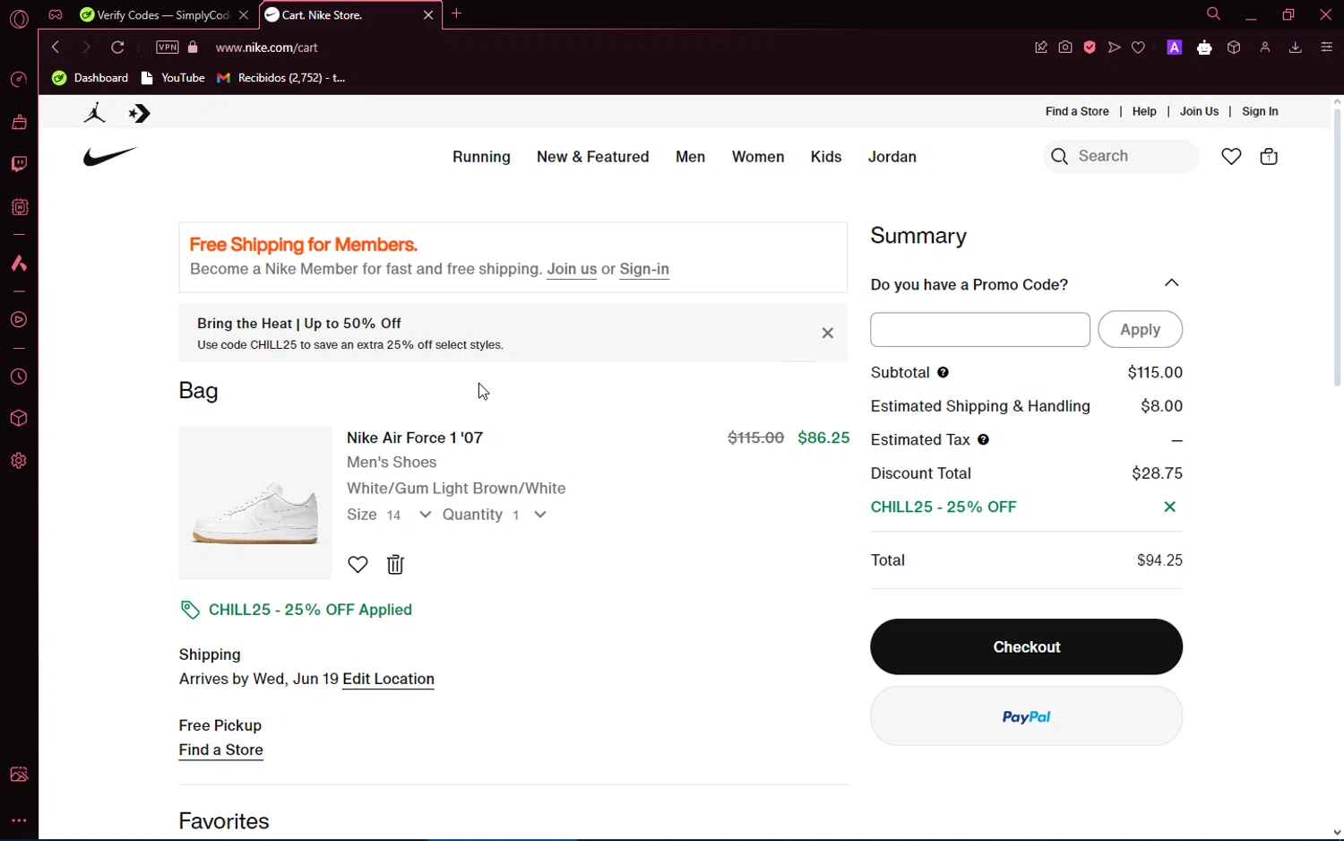The image size is (1344, 841).
Task: Open Join Us in top bar
Action: pos(1199,111)
